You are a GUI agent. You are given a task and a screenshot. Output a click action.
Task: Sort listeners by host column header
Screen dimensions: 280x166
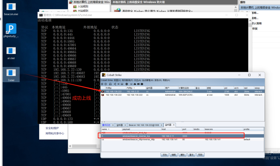tap(171, 129)
